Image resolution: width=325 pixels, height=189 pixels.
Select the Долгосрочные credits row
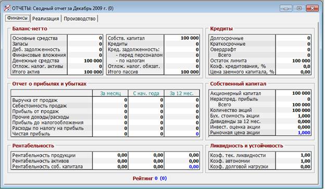(x=260, y=39)
